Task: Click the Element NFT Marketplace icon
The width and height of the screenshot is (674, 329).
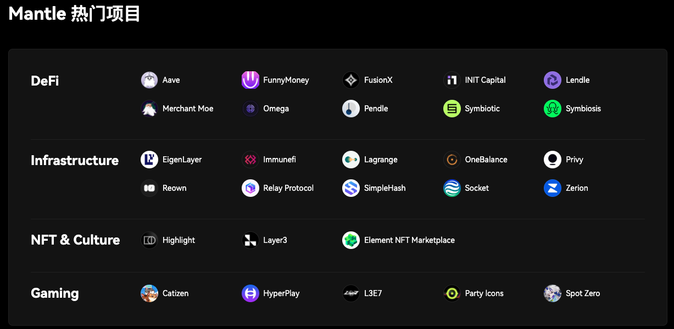Action: click(x=351, y=240)
